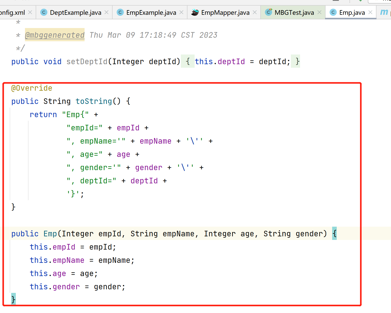The height and width of the screenshot is (313, 391).
Task: Click the return keyword in toString
Action: tap(43, 115)
